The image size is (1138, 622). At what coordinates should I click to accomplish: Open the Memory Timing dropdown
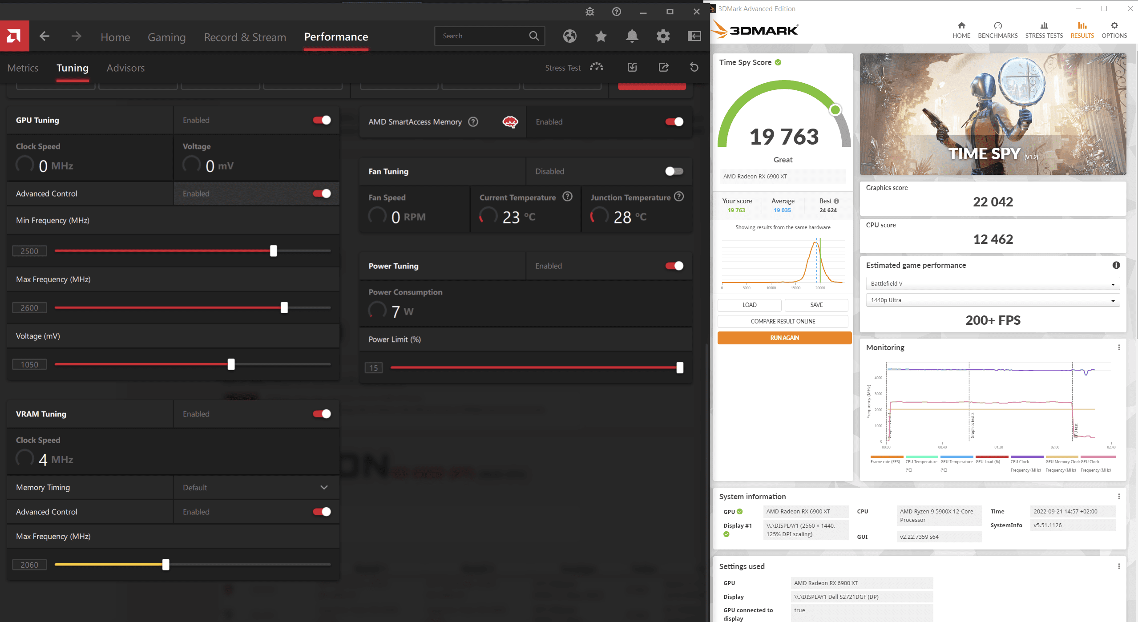coord(256,488)
